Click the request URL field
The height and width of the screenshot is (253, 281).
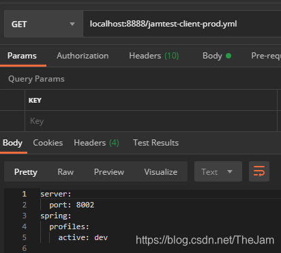point(182,24)
